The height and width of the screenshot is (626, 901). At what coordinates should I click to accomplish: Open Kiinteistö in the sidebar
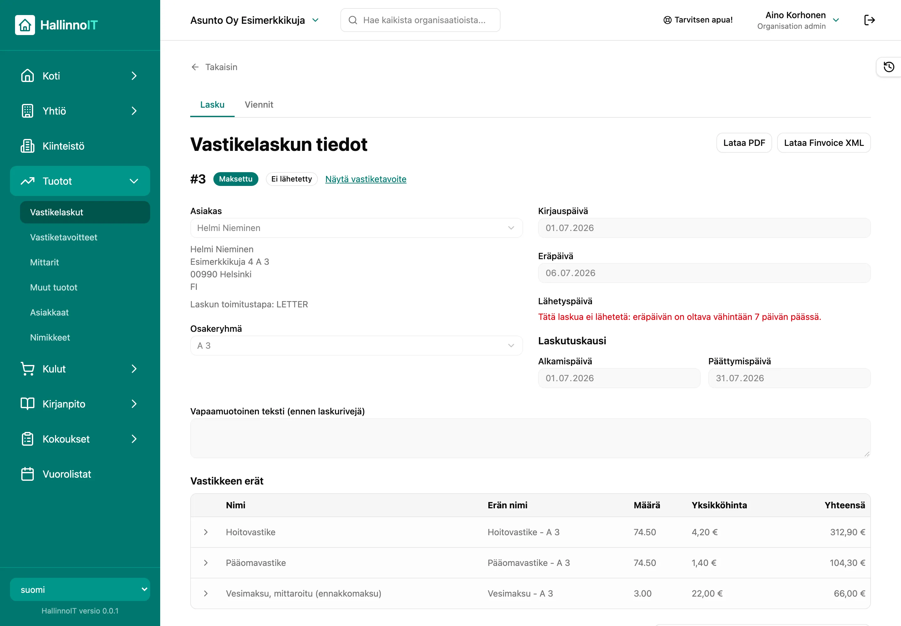(80, 146)
